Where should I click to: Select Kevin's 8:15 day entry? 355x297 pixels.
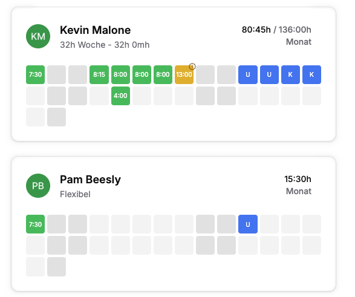[x=99, y=74]
